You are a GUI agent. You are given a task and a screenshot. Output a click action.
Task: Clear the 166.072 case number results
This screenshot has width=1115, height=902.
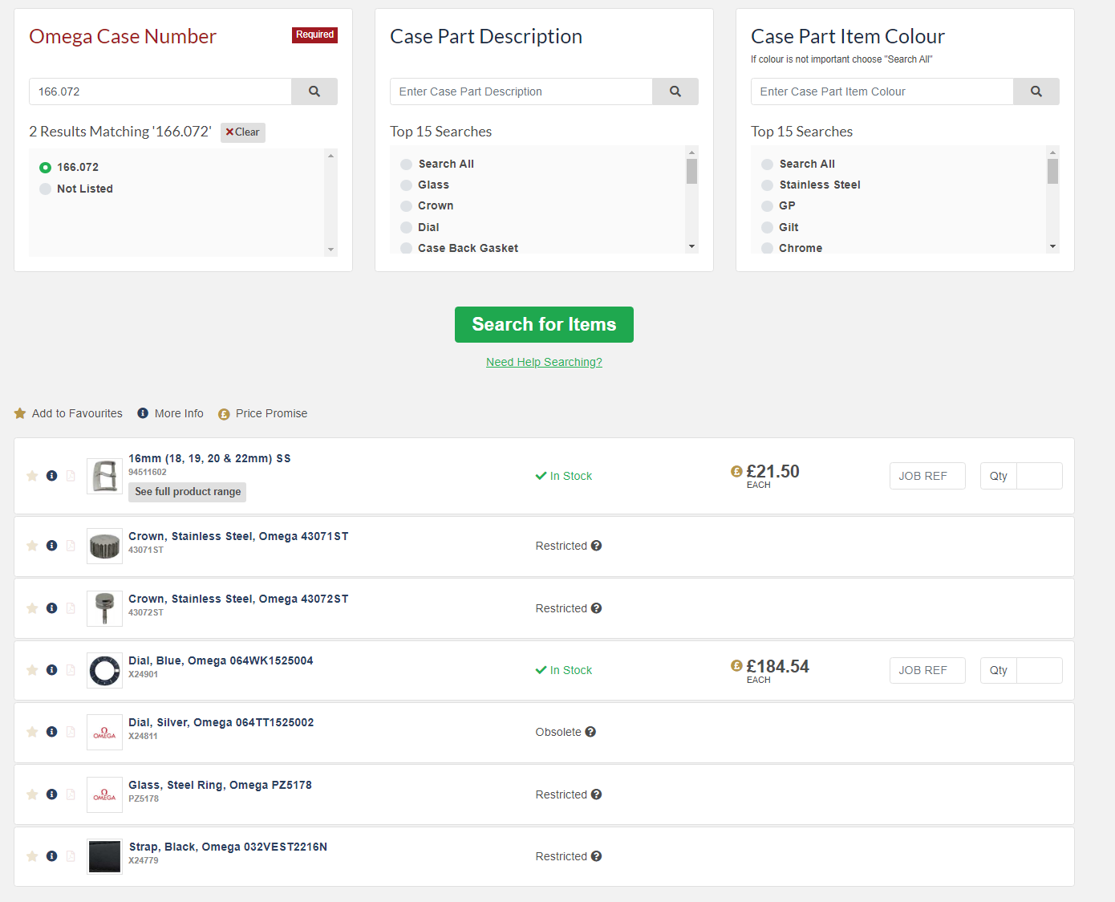pyautogui.click(x=243, y=132)
